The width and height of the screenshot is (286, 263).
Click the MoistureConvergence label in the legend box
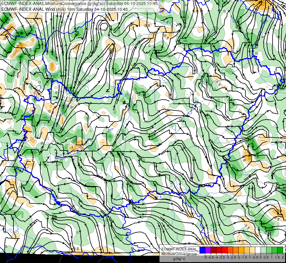point(179,254)
